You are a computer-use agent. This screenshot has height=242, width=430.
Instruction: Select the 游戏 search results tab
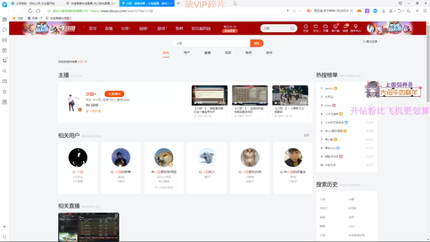269,53
